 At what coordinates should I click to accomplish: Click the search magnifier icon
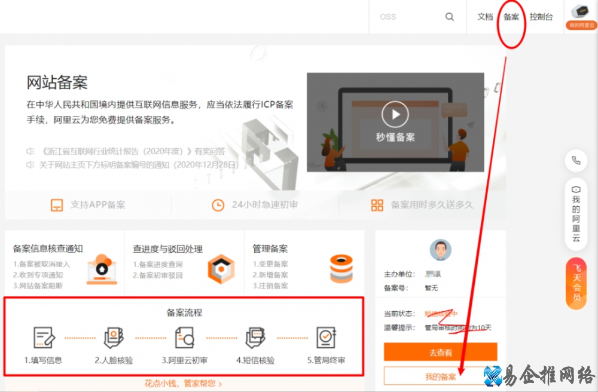pos(449,17)
